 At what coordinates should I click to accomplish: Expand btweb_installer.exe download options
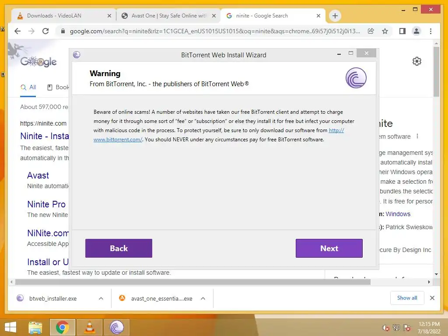[x=101, y=298]
